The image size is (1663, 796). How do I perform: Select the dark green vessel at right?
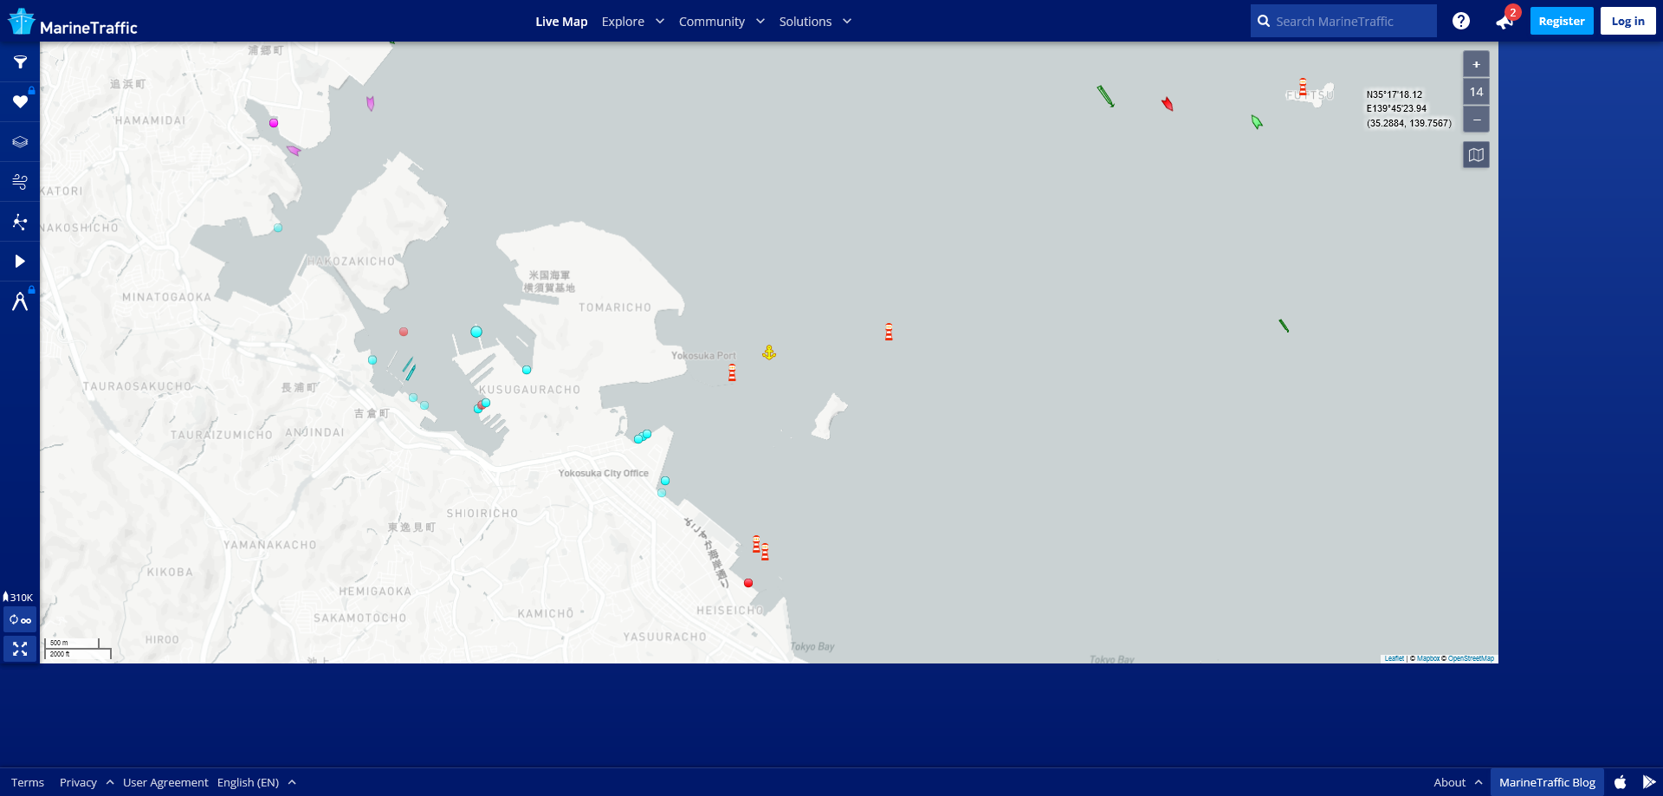coord(1284,326)
